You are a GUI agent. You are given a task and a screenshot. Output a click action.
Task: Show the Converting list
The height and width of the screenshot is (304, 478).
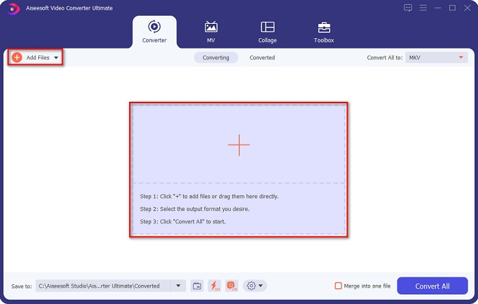pyautogui.click(x=216, y=57)
